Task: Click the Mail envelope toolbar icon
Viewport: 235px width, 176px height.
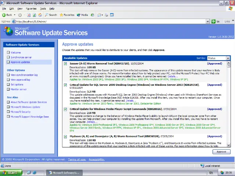Action: pyautogui.click(x=99, y=15)
